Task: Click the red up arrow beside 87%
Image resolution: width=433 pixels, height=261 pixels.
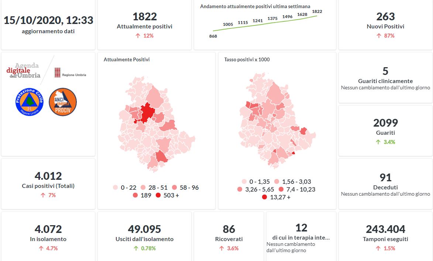Action: point(378,36)
